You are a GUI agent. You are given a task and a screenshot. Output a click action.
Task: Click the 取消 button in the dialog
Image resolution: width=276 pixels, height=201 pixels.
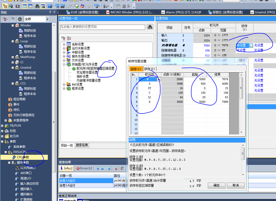pyautogui.click(x=236, y=185)
